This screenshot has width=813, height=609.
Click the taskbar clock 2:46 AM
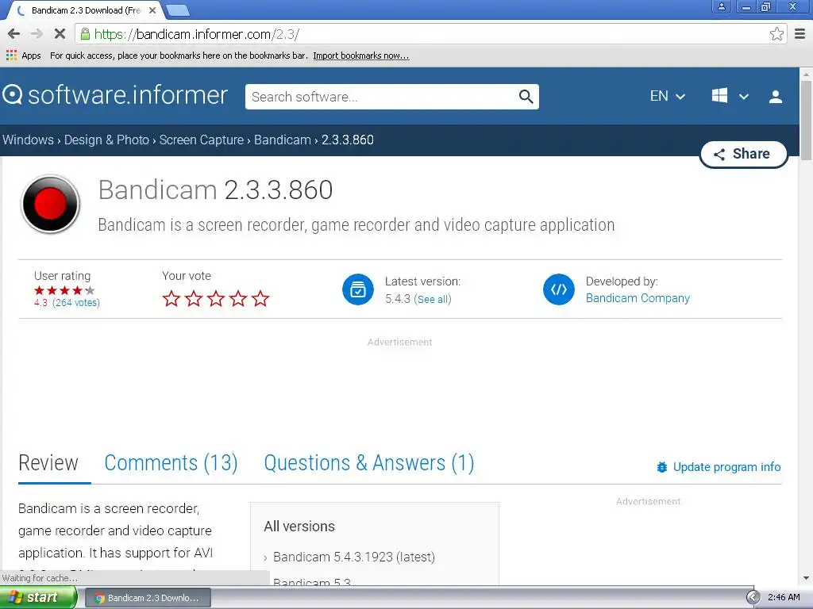(x=784, y=598)
